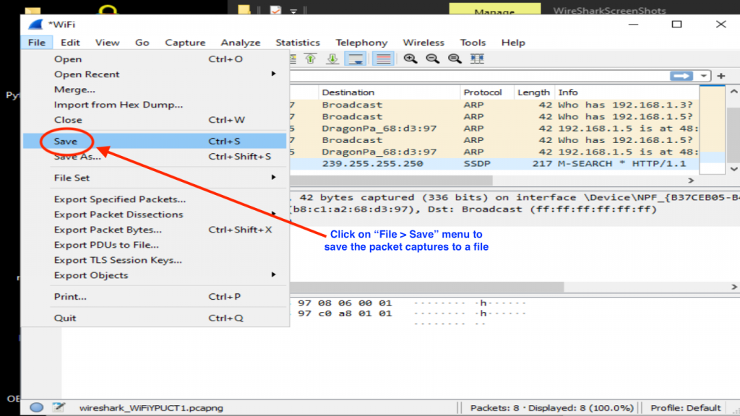
Task: Open the Statistics menu
Action: (x=298, y=42)
